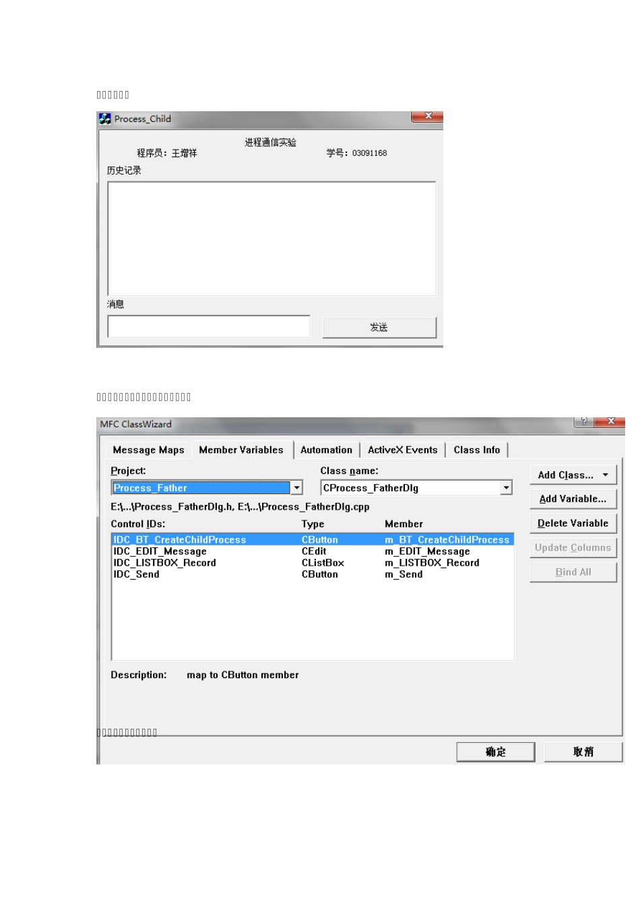Viewport: 640px width, 906px height.
Task: Close the MFC ClassWizard dialog
Action: 610,421
